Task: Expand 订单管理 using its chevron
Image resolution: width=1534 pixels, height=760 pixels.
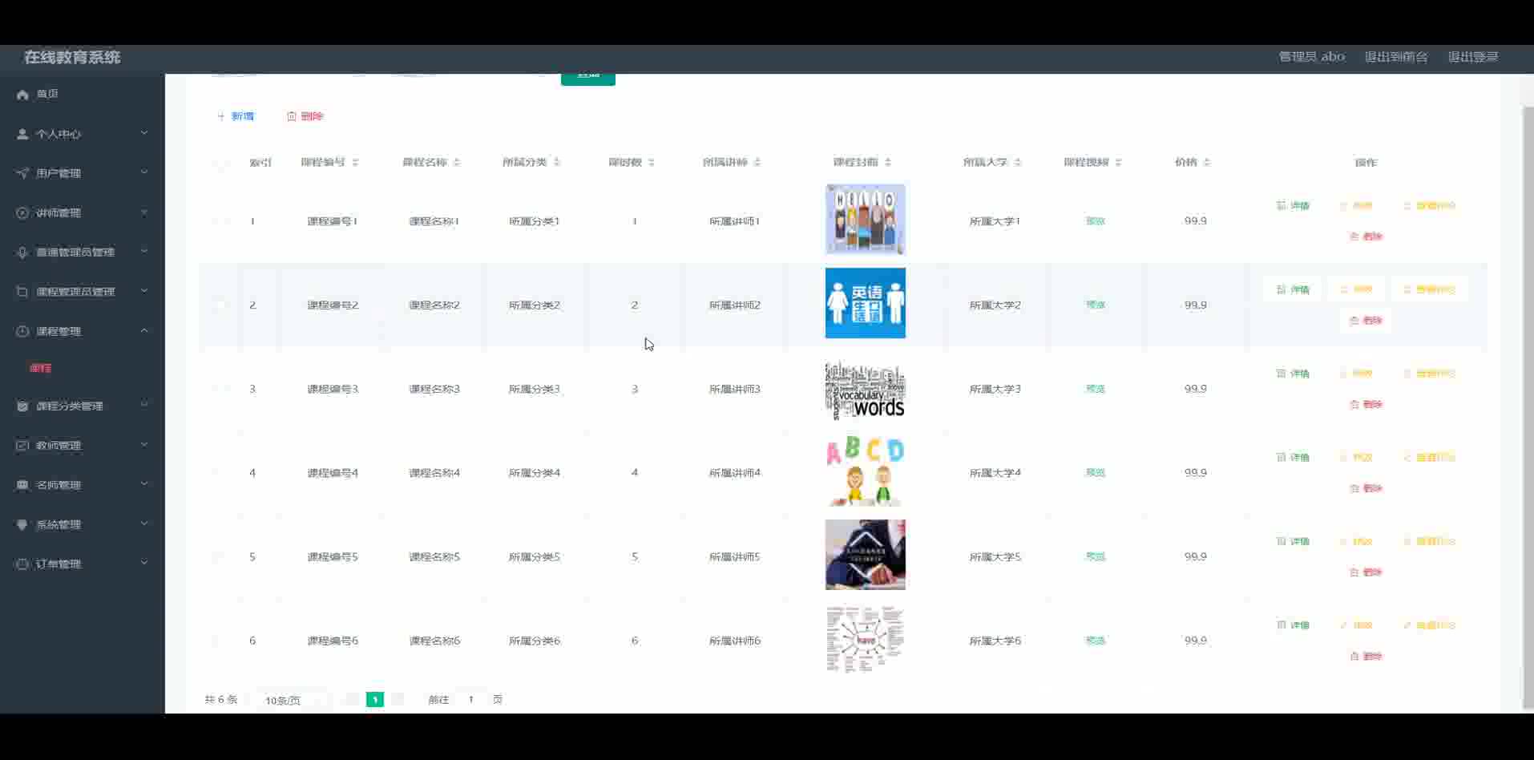Action: pos(144,564)
